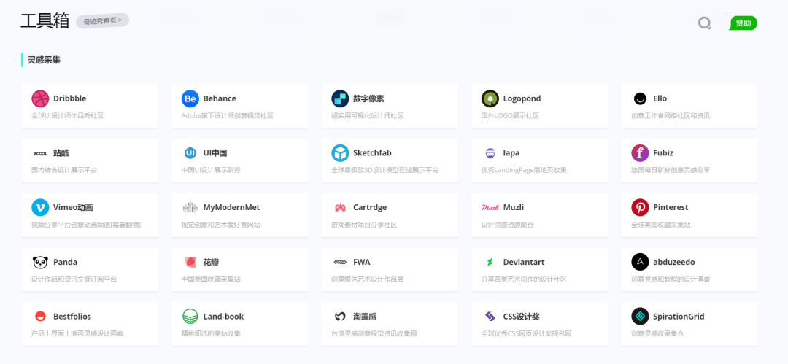Select the Fubiz purple logo icon
The image size is (788, 364).
(640, 153)
